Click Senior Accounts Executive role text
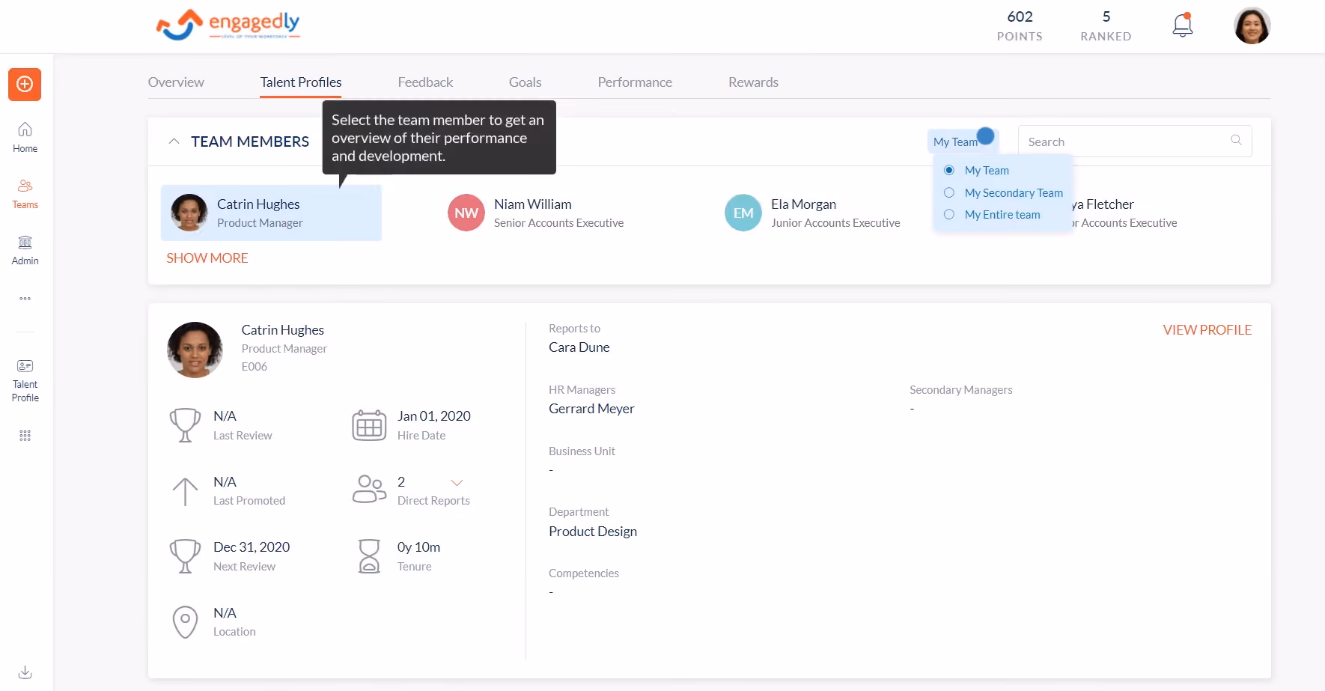1325x691 pixels. (x=558, y=223)
